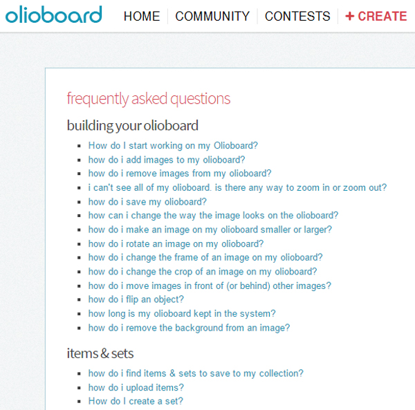Open the HOME menu item

pyautogui.click(x=142, y=16)
